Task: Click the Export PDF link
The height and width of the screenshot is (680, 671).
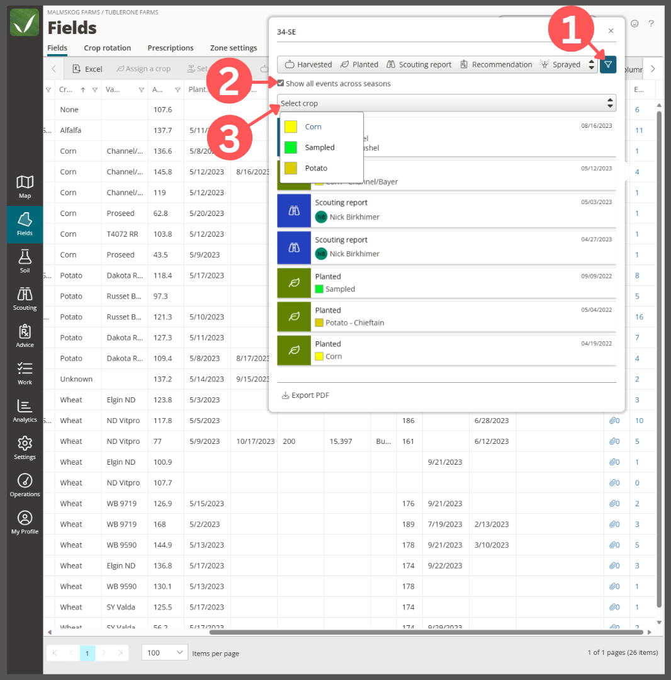Action: [x=305, y=395]
